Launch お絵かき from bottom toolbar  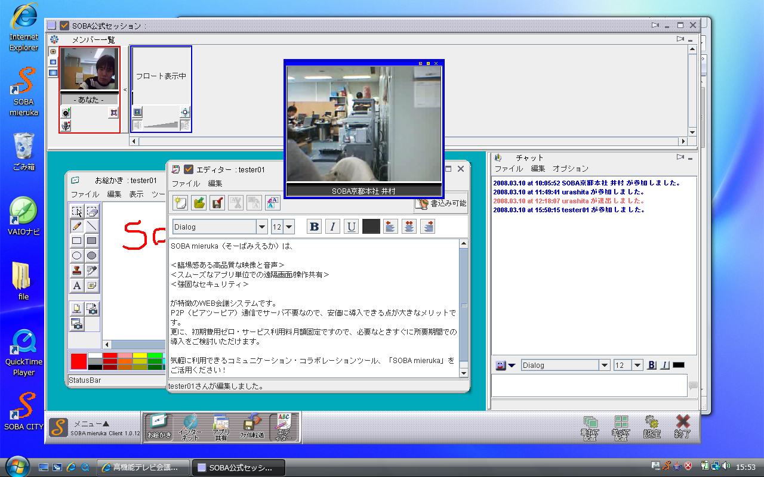click(x=159, y=427)
